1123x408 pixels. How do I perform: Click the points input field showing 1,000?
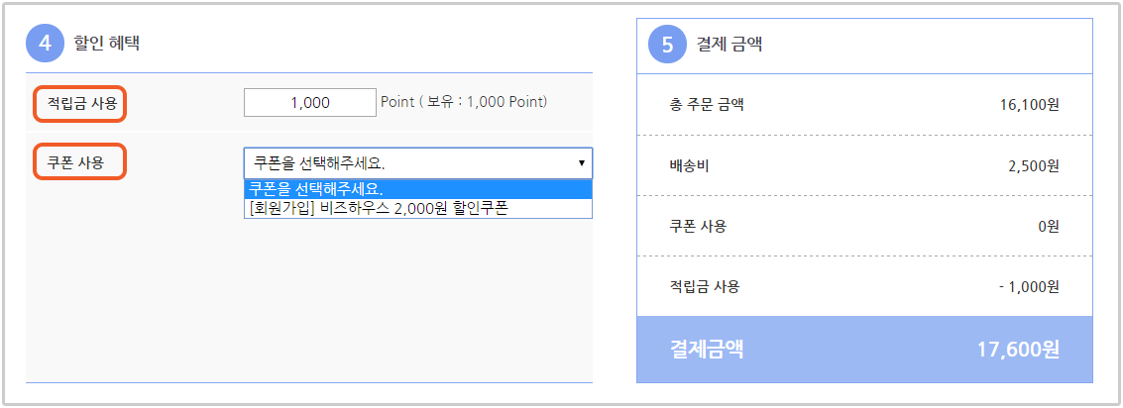click(310, 102)
